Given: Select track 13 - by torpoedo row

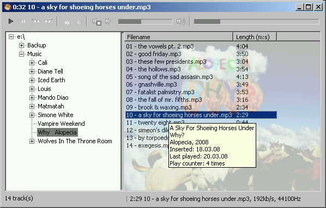Looking at the screenshot, I should click(147, 138).
